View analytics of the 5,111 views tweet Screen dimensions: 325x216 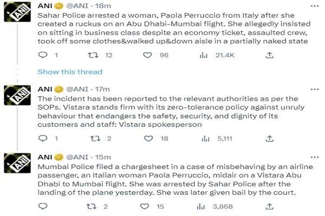tap(204, 139)
